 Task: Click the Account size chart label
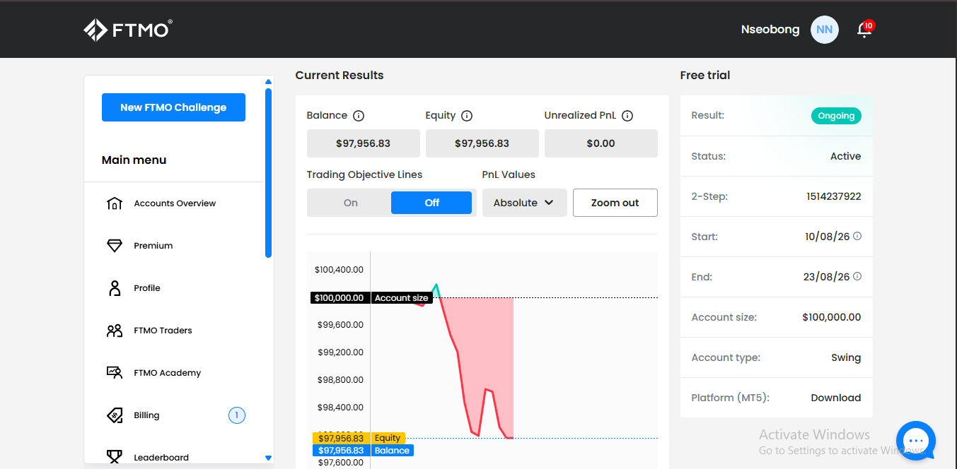click(x=401, y=298)
